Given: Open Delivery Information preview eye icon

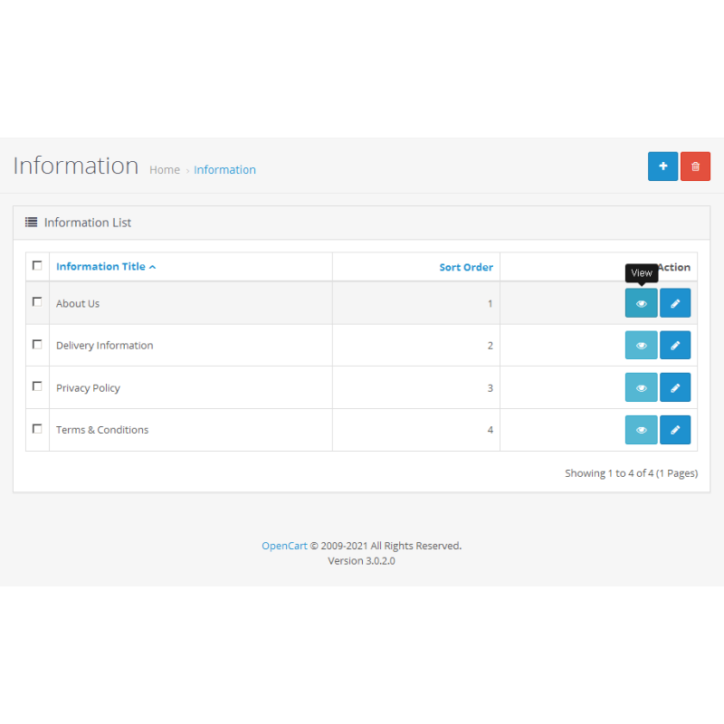Looking at the screenshot, I should [641, 346].
